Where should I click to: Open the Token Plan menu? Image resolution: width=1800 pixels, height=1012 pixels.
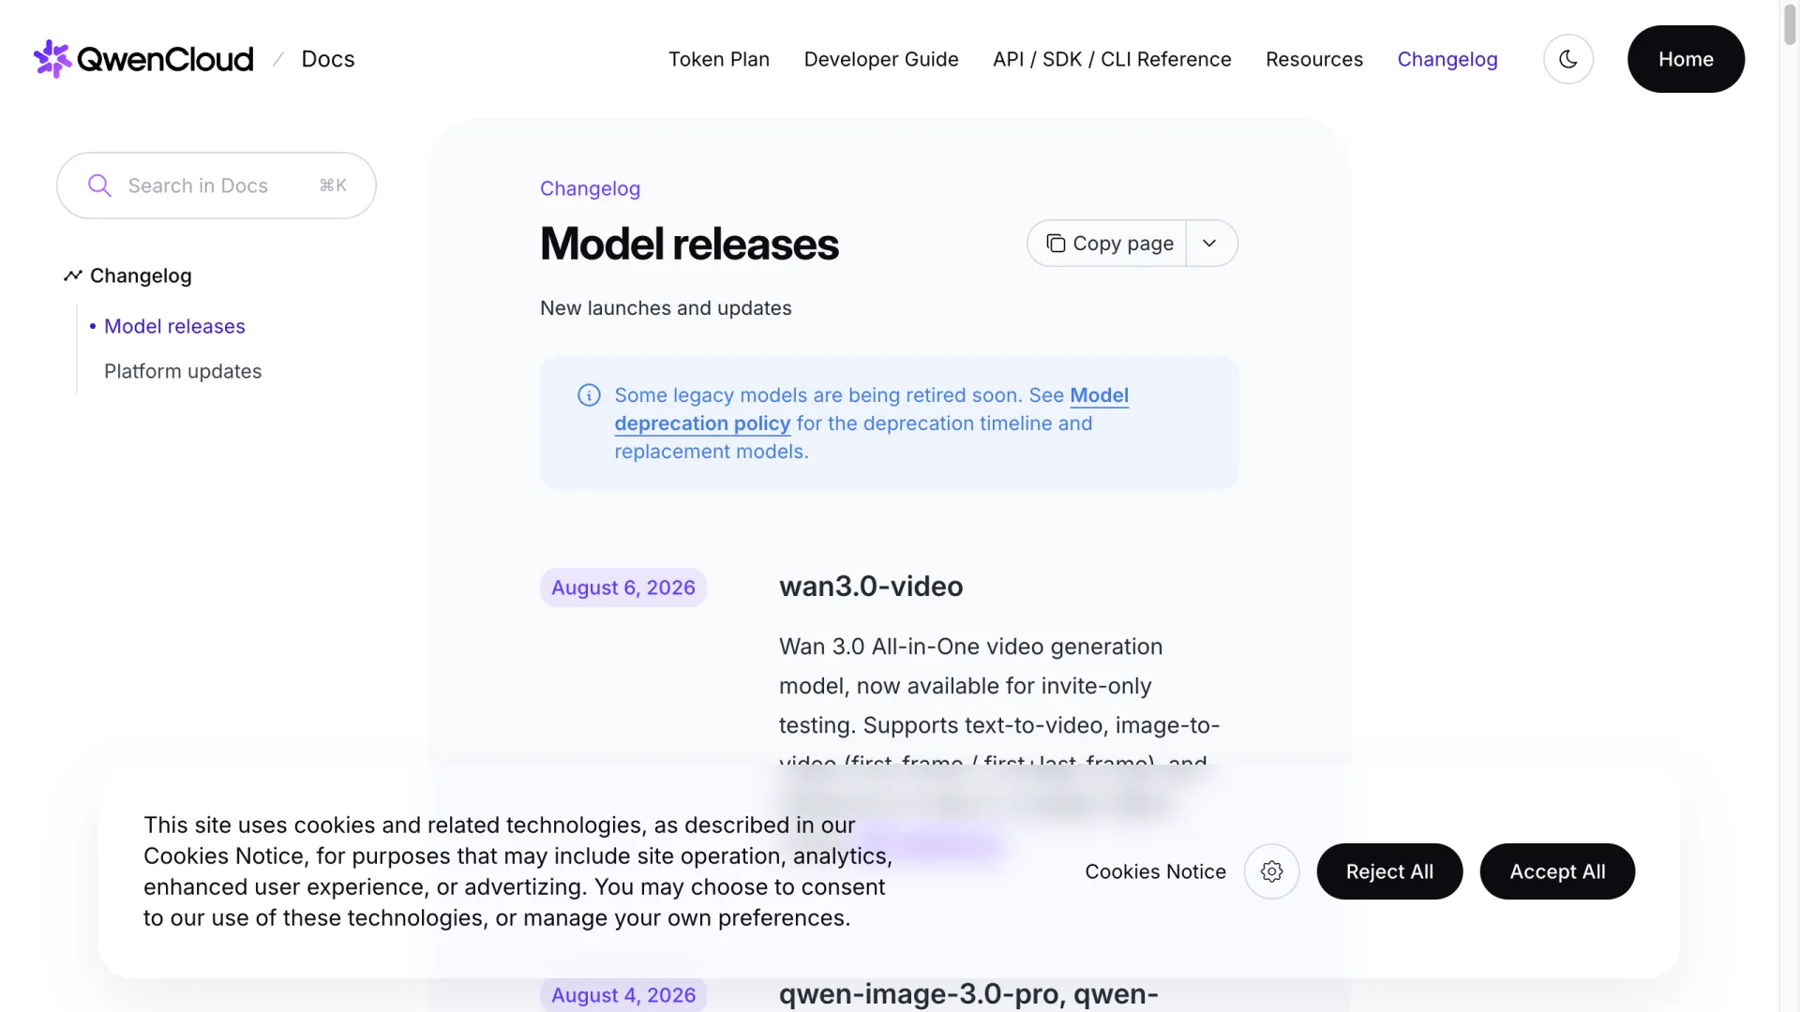coord(719,59)
